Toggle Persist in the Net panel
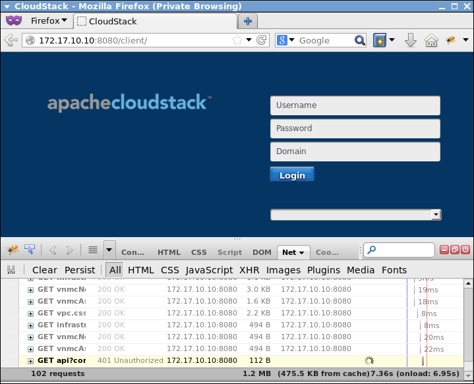Screen dimensions: 474x384 pyautogui.click(x=80, y=270)
